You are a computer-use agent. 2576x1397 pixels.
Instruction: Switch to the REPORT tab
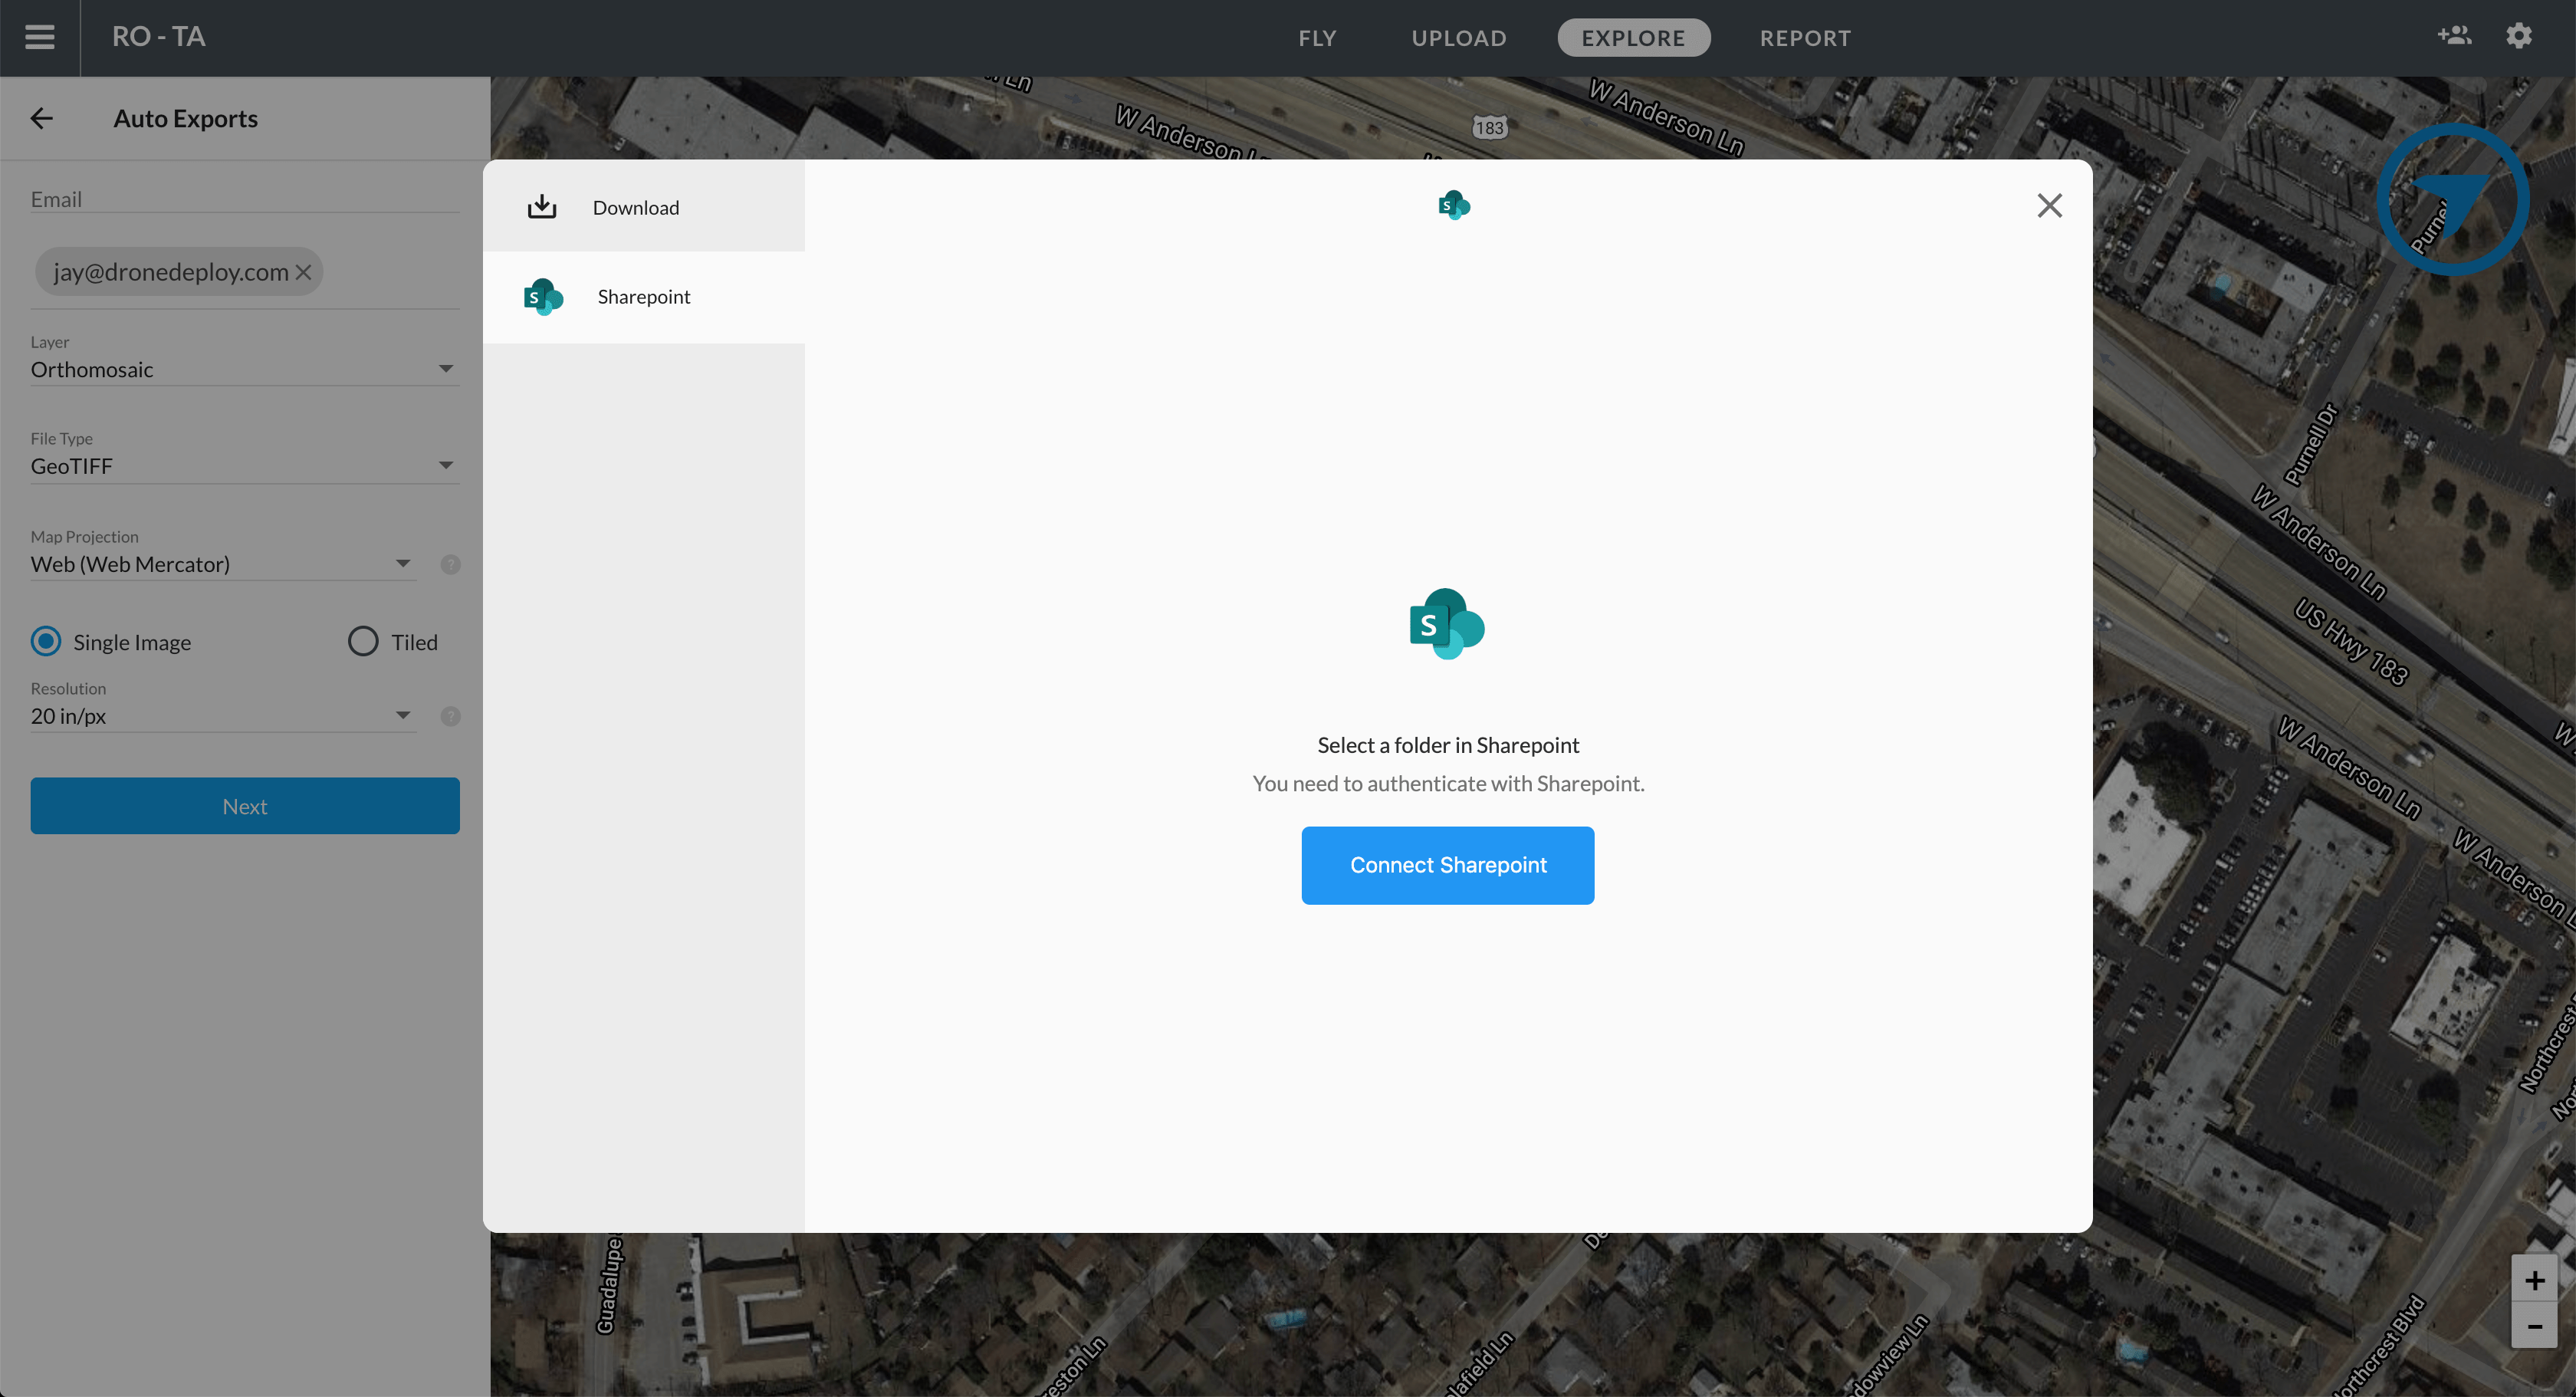tap(1805, 38)
